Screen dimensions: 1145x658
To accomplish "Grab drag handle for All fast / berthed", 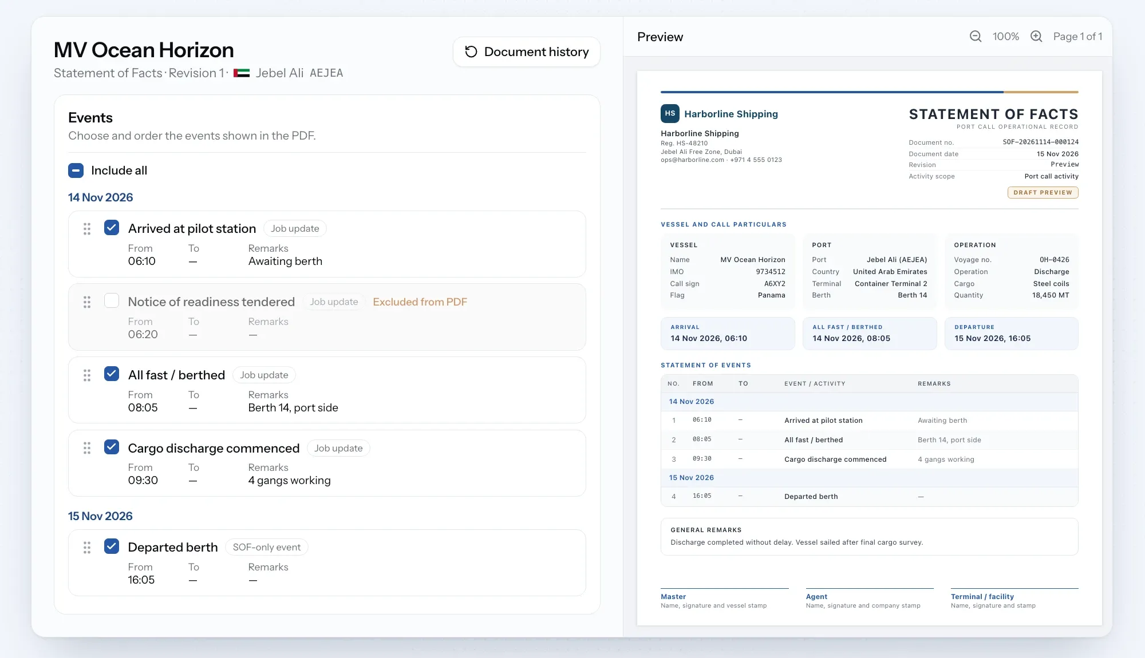I will [x=87, y=375].
